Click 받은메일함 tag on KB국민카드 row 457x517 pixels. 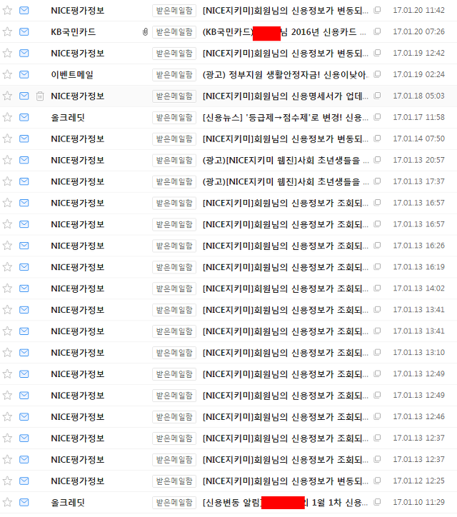[x=174, y=32]
